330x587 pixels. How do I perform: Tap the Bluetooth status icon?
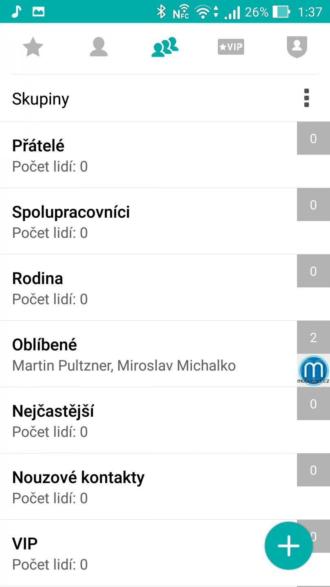161,12
